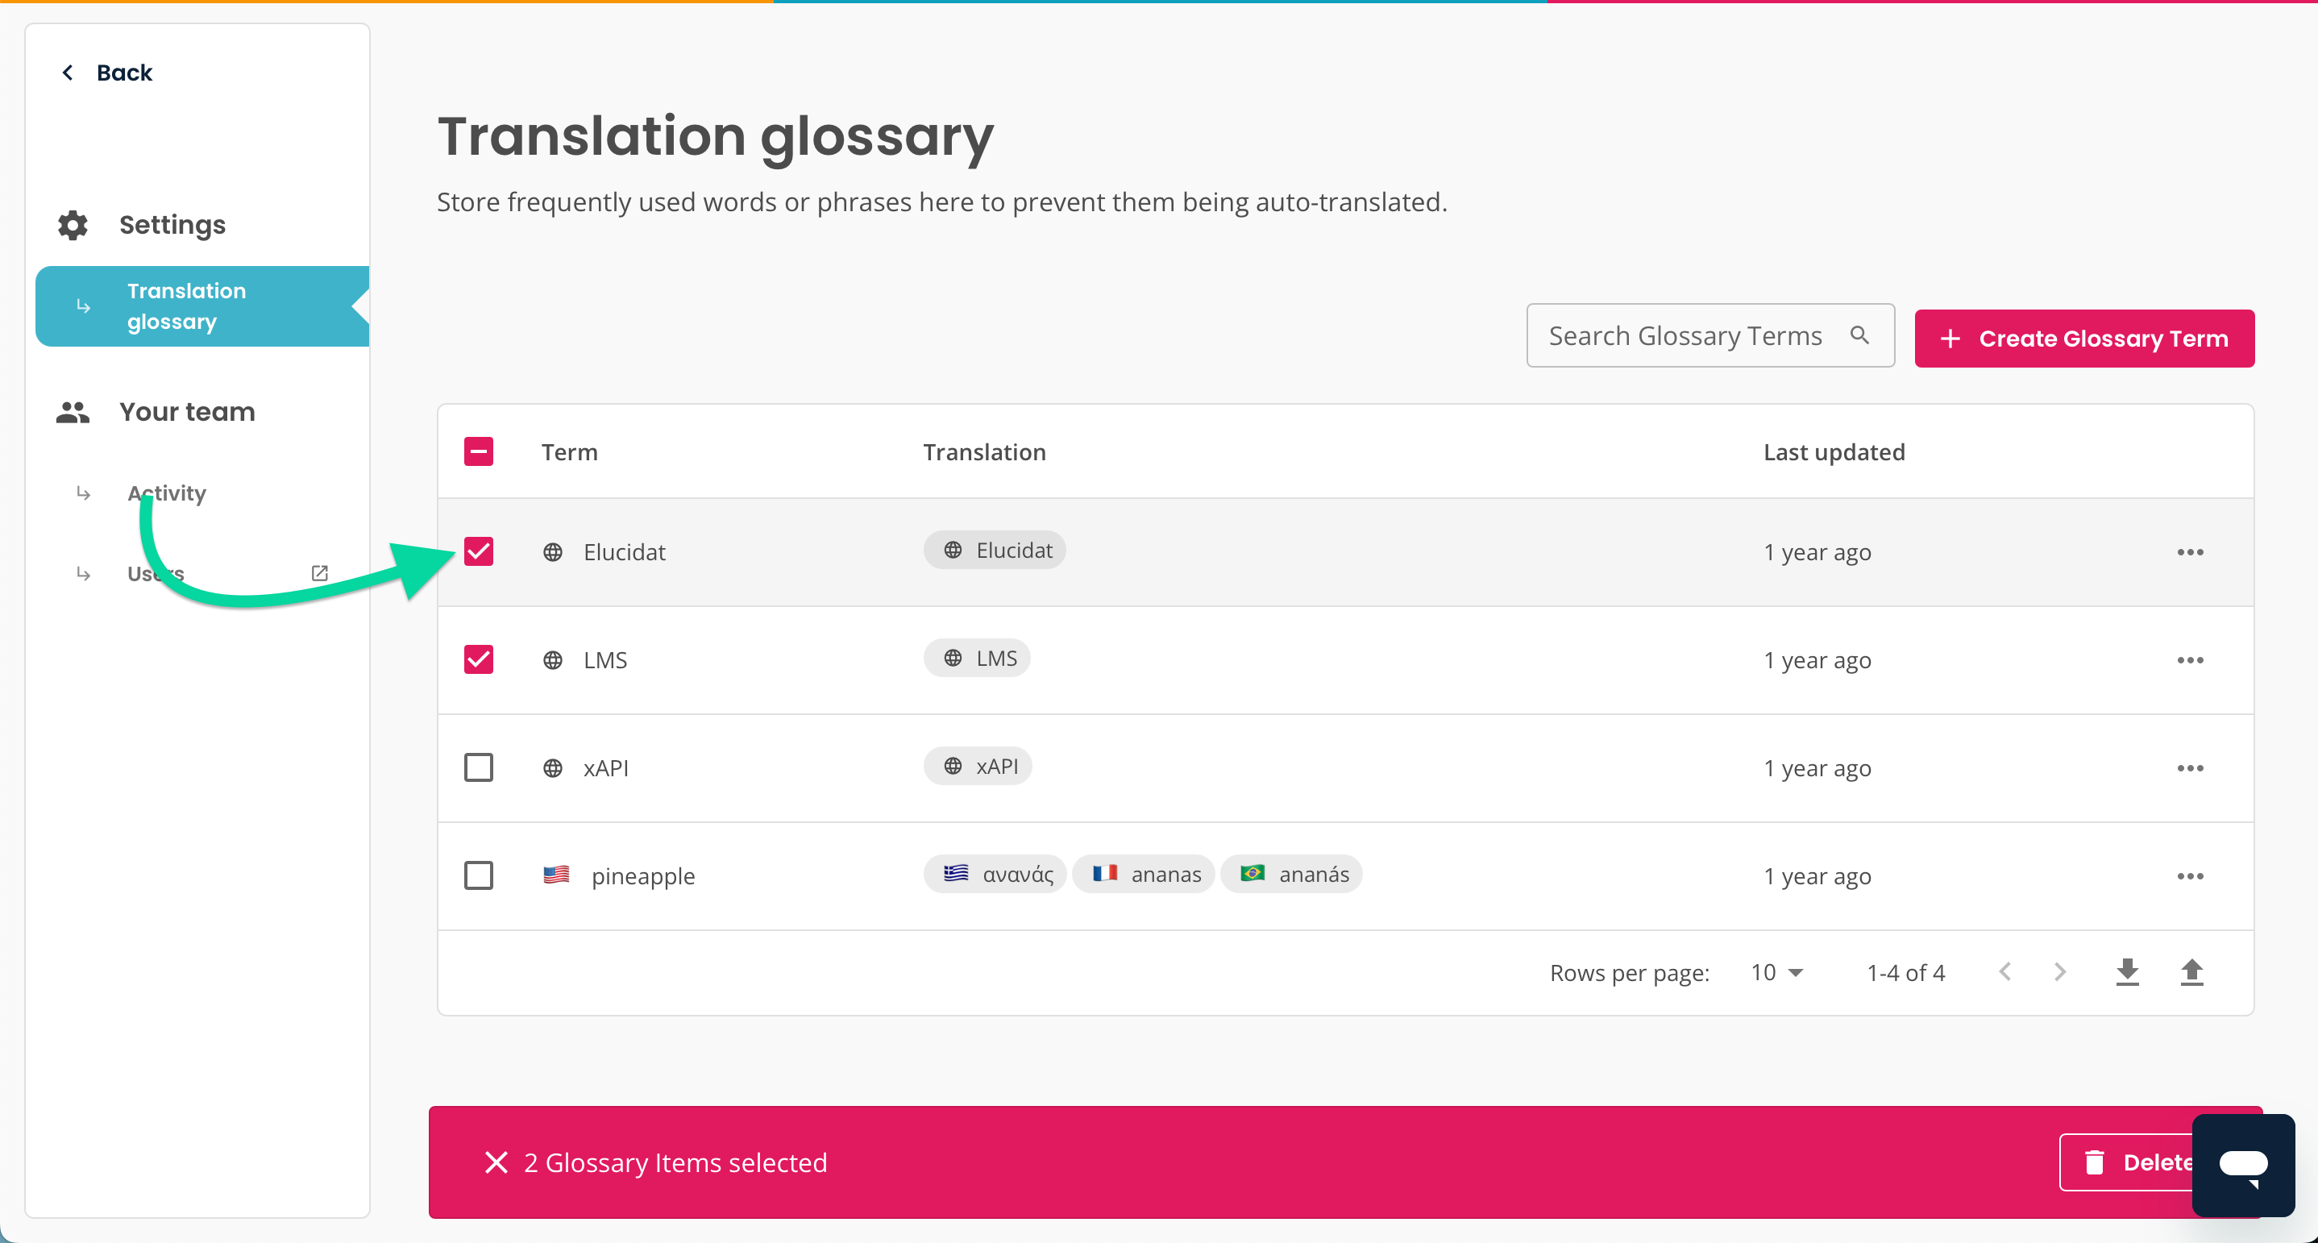The height and width of the screenshot is (1243, 2318).
Task: Click the Settings gear icon
Action: pyautogui.click(x=73, y=225)
